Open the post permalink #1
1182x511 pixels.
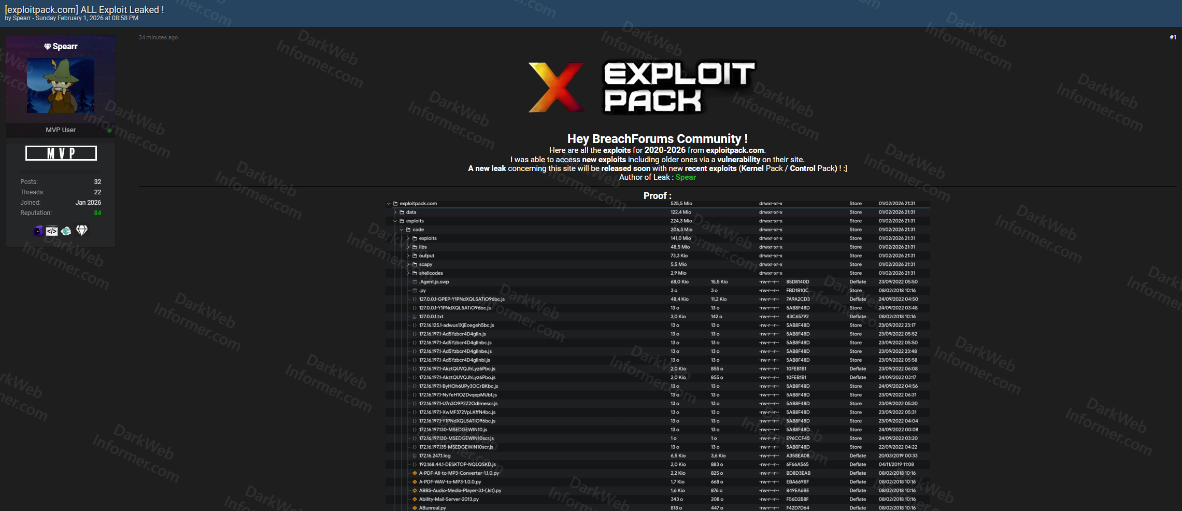1173,37
